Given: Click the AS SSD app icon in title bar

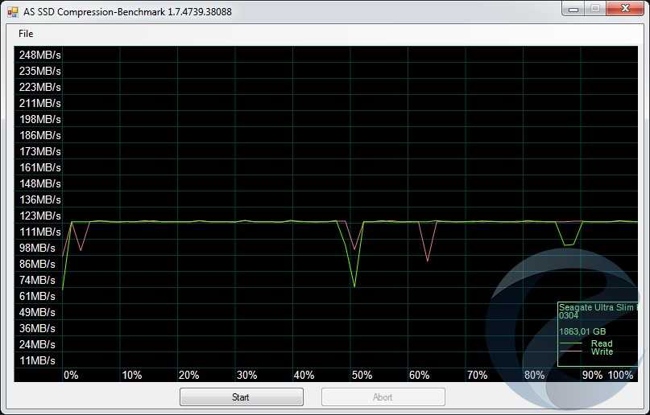Looking at the screenshot, I should click(x=12, y=13).
